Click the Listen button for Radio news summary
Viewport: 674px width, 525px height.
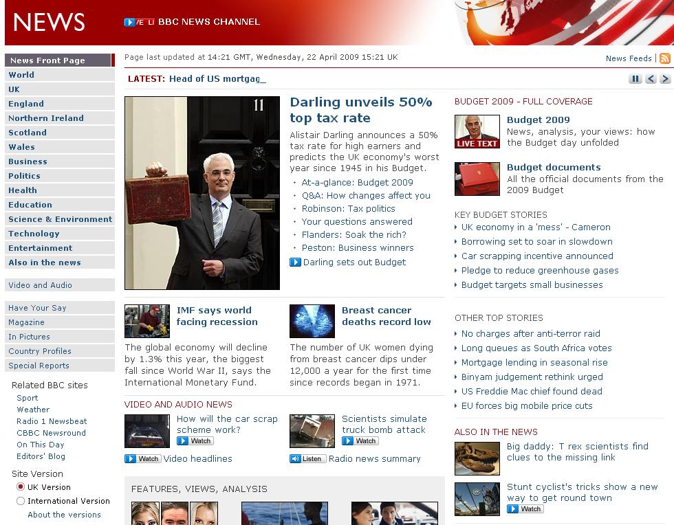click(x=308, y=459)
